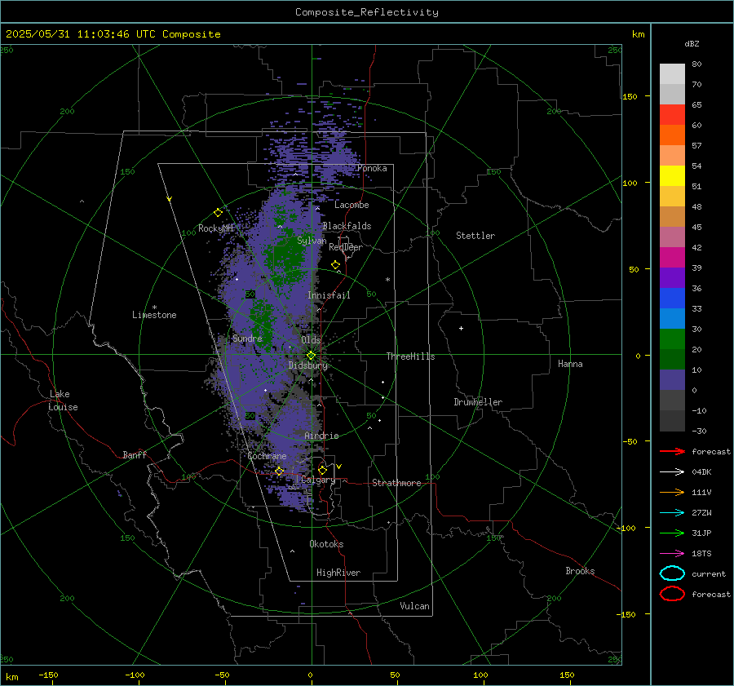The width and height of the screenshot is (734, 686).
Task: Click the HighRiver label
Action: click(x=338, y=573)
